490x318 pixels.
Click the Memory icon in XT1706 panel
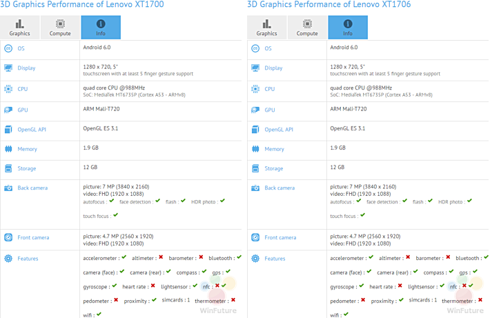coord(255,149)
